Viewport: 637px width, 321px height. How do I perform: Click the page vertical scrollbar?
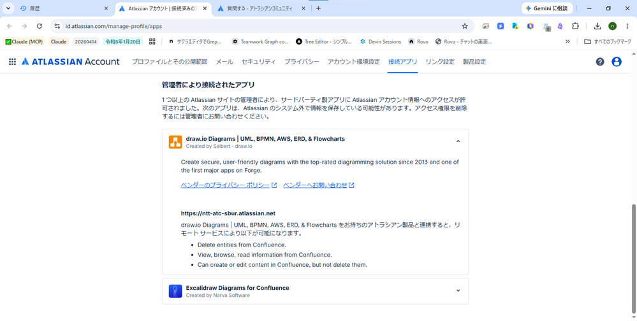pyautogui.click(x=634, y=258)
